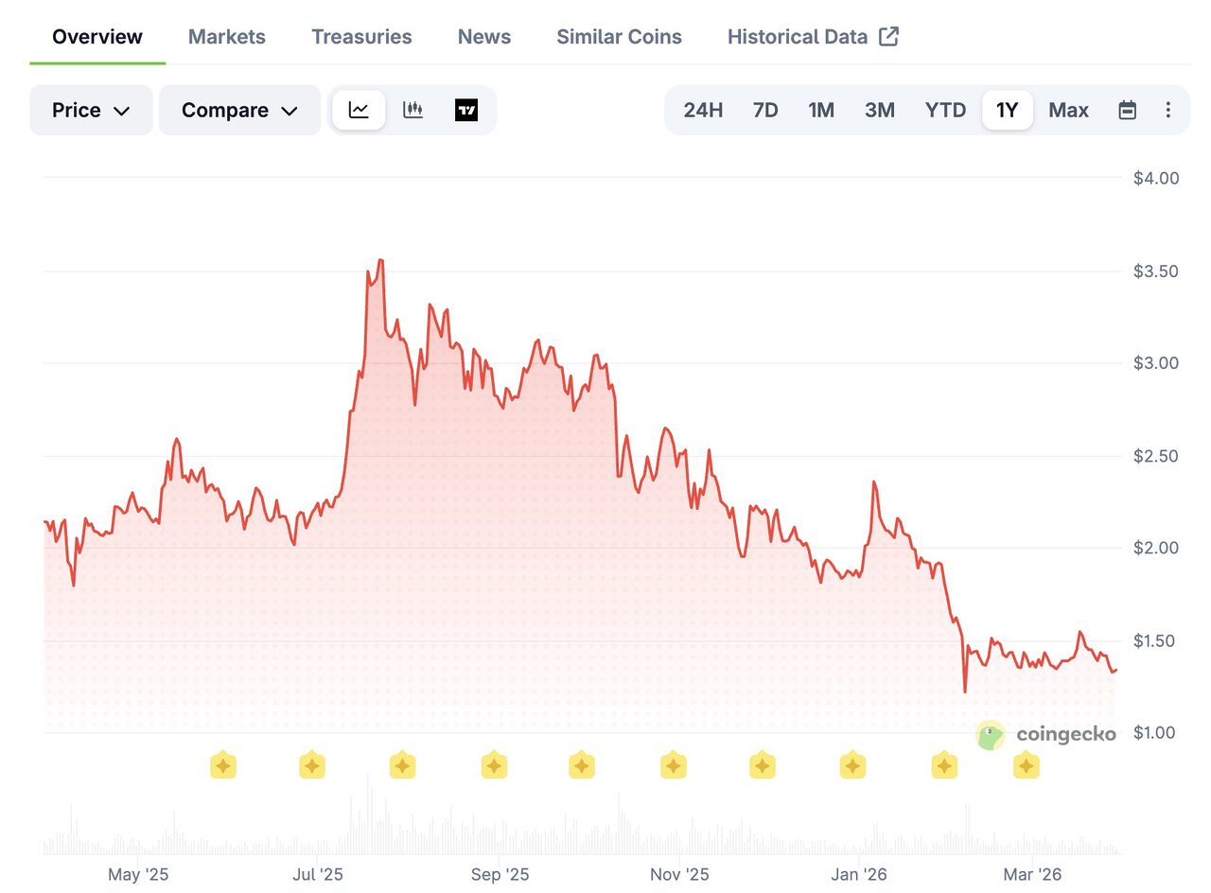Select the YTD time range
The image size is (1211, 893).
point(945,110)
